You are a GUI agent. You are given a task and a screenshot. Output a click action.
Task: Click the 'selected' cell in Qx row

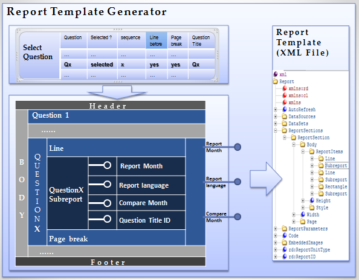[102, 65]
